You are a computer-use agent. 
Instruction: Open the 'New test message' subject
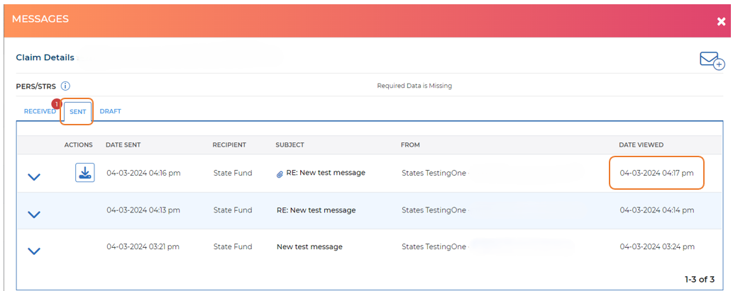pyautogui.click(x=309, y=247)
